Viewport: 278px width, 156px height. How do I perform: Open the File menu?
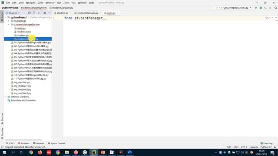[x=8, y=3]
